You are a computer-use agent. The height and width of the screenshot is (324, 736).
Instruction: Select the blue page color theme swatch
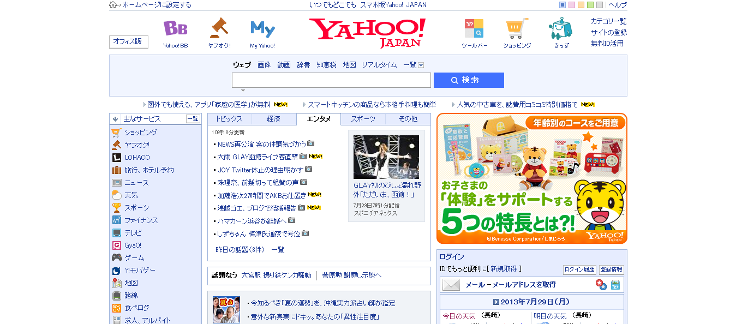(x=563, y=5)
